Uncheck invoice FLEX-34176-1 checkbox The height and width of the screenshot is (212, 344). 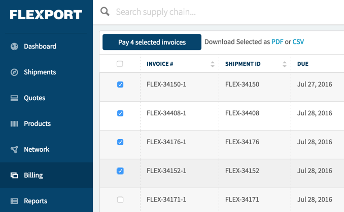tap(120, 142)
